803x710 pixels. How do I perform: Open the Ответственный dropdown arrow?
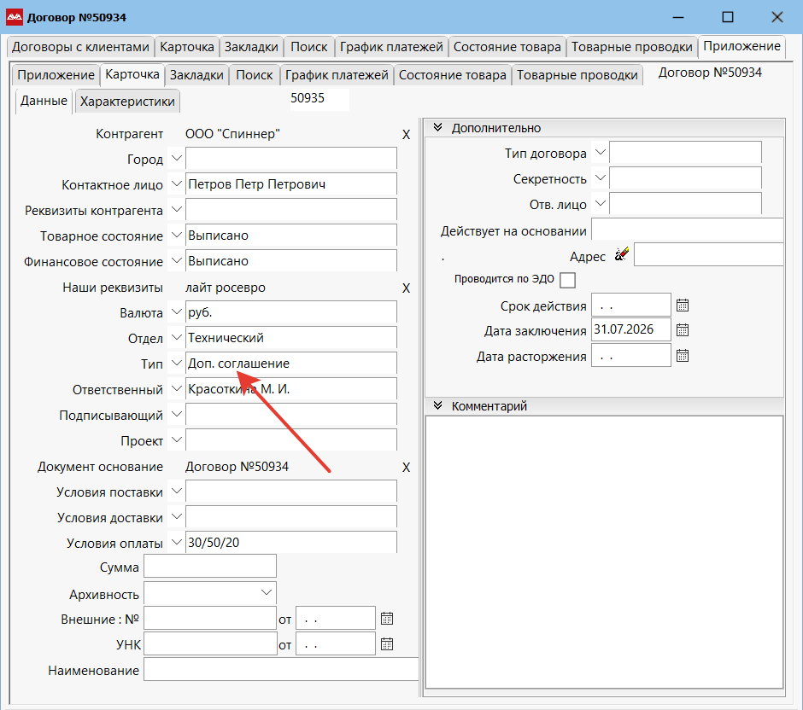(x=176, y=388)
